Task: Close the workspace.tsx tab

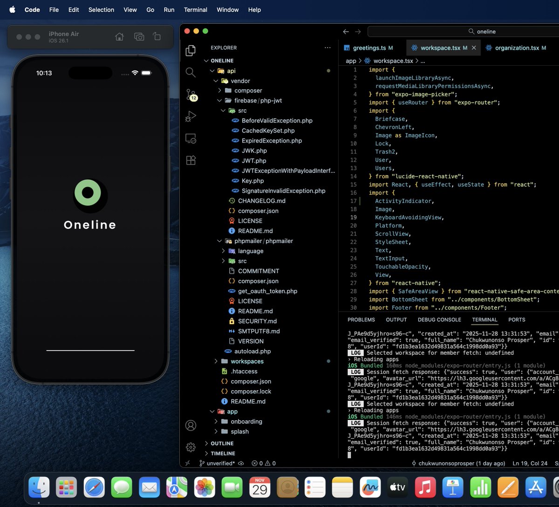Action: pos(474,48)
